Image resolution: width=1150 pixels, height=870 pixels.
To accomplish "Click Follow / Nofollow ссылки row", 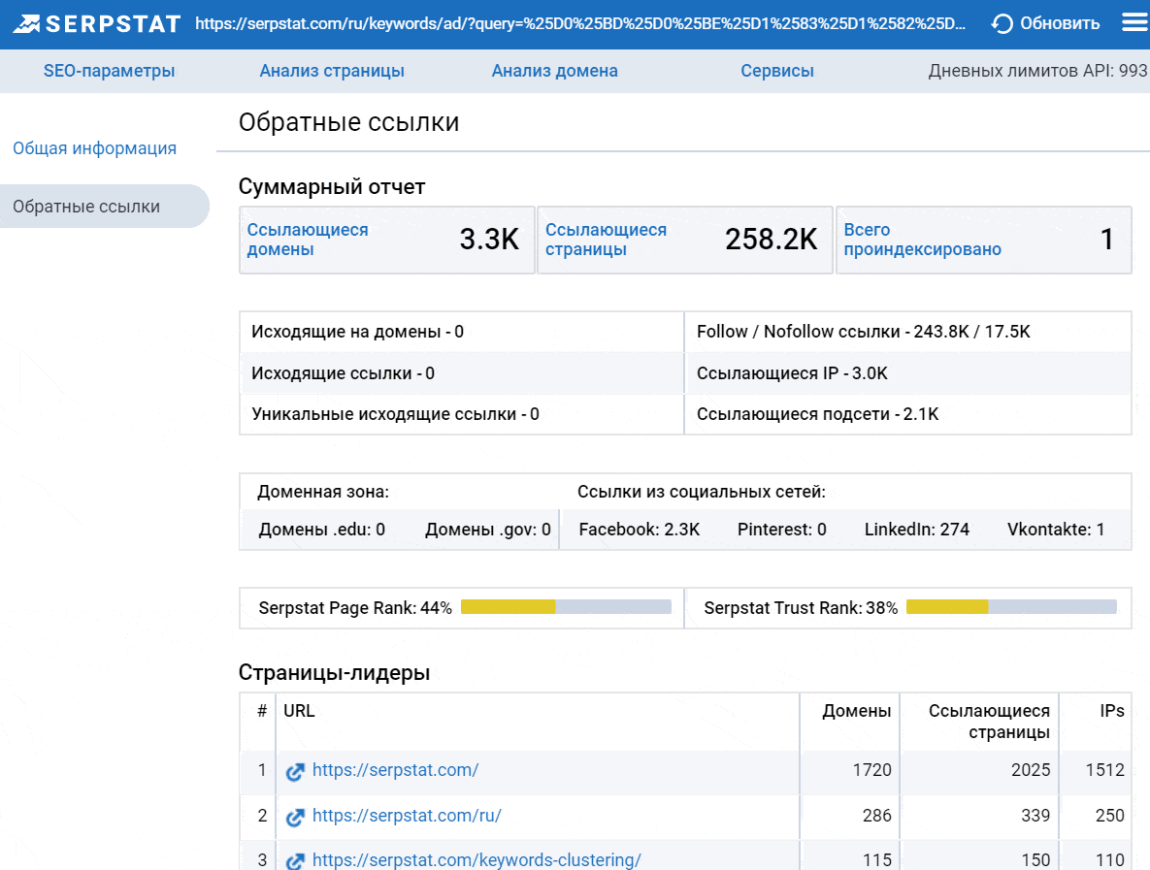I will [x=908, y=332].
